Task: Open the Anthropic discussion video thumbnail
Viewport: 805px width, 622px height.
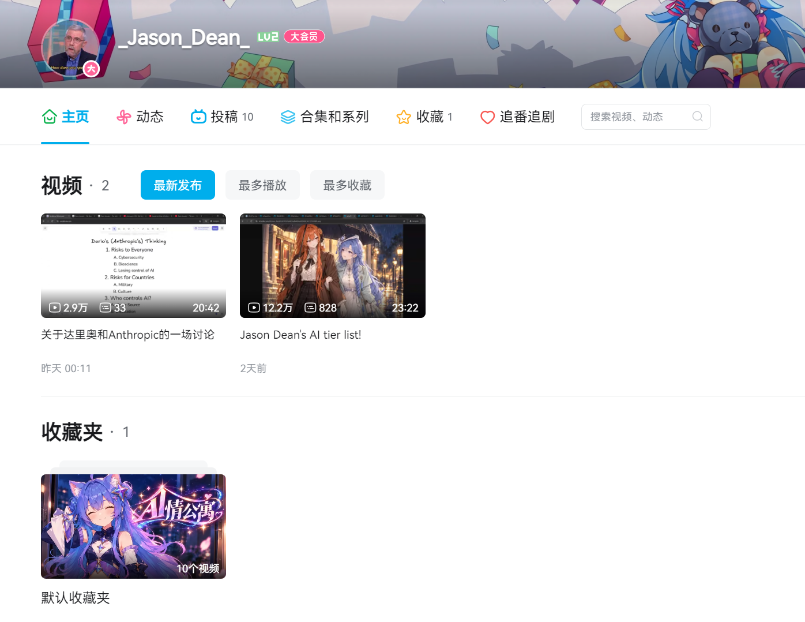Action: pyautogui.click(x=133, y=265)
